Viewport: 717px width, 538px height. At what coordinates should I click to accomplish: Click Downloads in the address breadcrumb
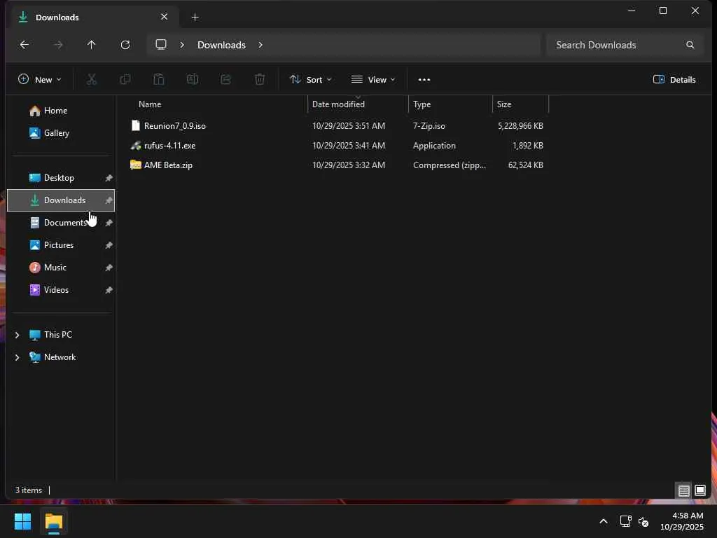[x=221, y=45]
